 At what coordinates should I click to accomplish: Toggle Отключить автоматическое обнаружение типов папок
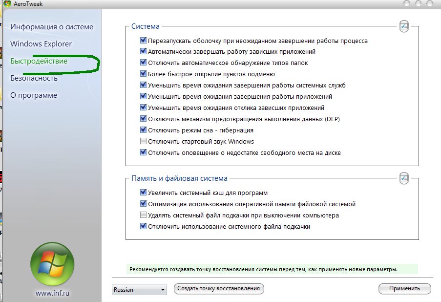[x=143, y=62]
